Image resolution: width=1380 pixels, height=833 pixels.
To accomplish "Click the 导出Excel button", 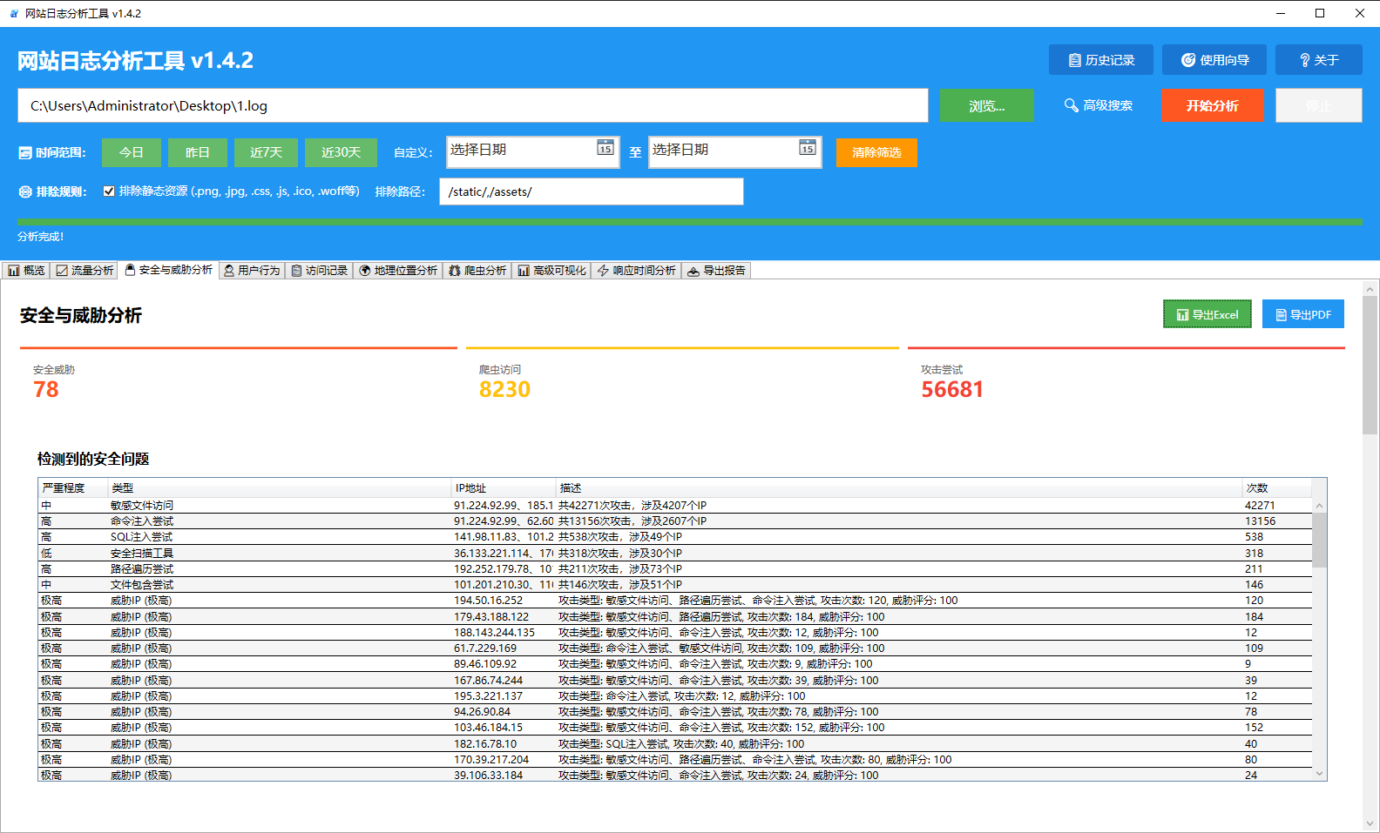I will [1207, 314].
